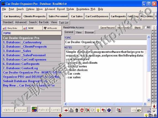Click the letter S index button
The height and width of the screenshot is (118, 158).
(x=154, y=85)
